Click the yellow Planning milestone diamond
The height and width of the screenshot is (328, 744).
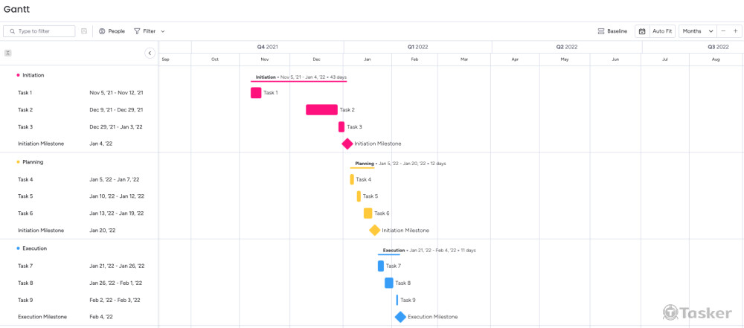tap(374, 231)
